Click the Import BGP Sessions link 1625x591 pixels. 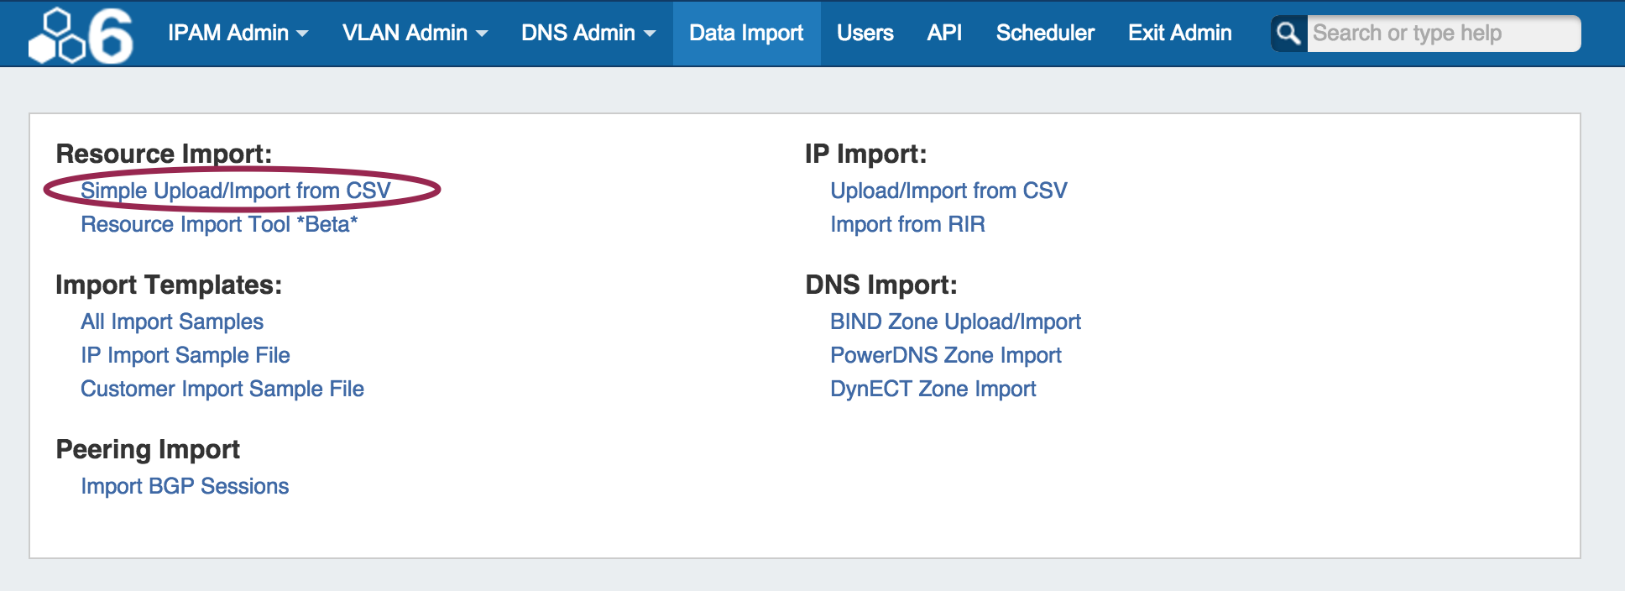coord(185,486)
